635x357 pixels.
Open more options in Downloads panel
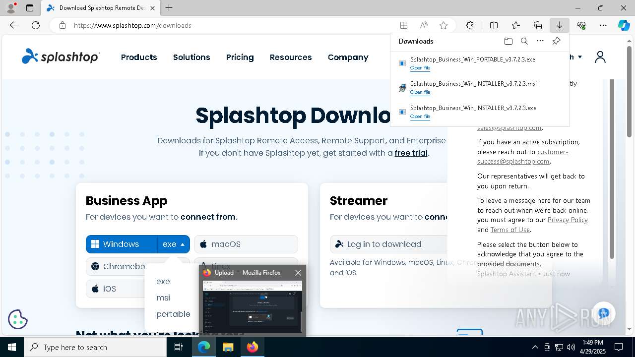[540, 41]
